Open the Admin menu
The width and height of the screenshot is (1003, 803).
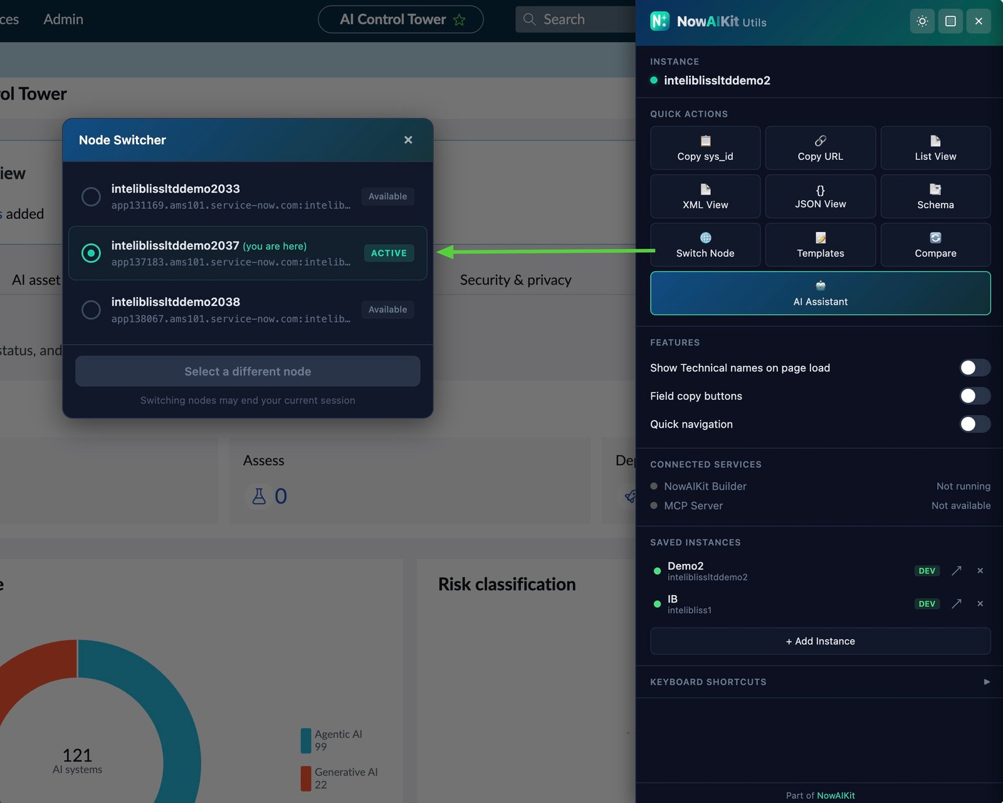pos(63,19)
